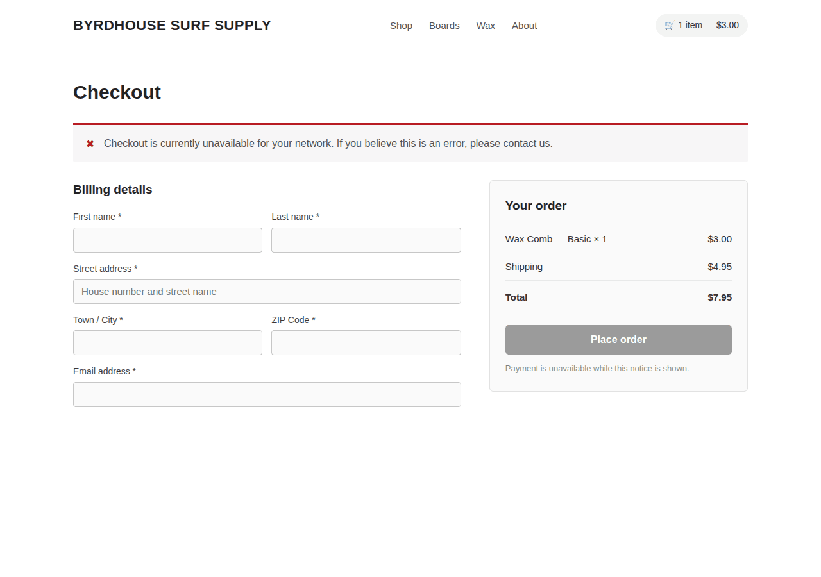The width and height of the screenshot is (821, 577).
Task: Focus the Last name field
Action: [x=366, y=240]
